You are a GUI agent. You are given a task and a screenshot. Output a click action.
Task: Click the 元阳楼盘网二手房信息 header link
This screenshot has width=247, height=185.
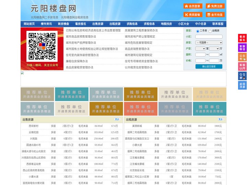(x=44, y=17)
